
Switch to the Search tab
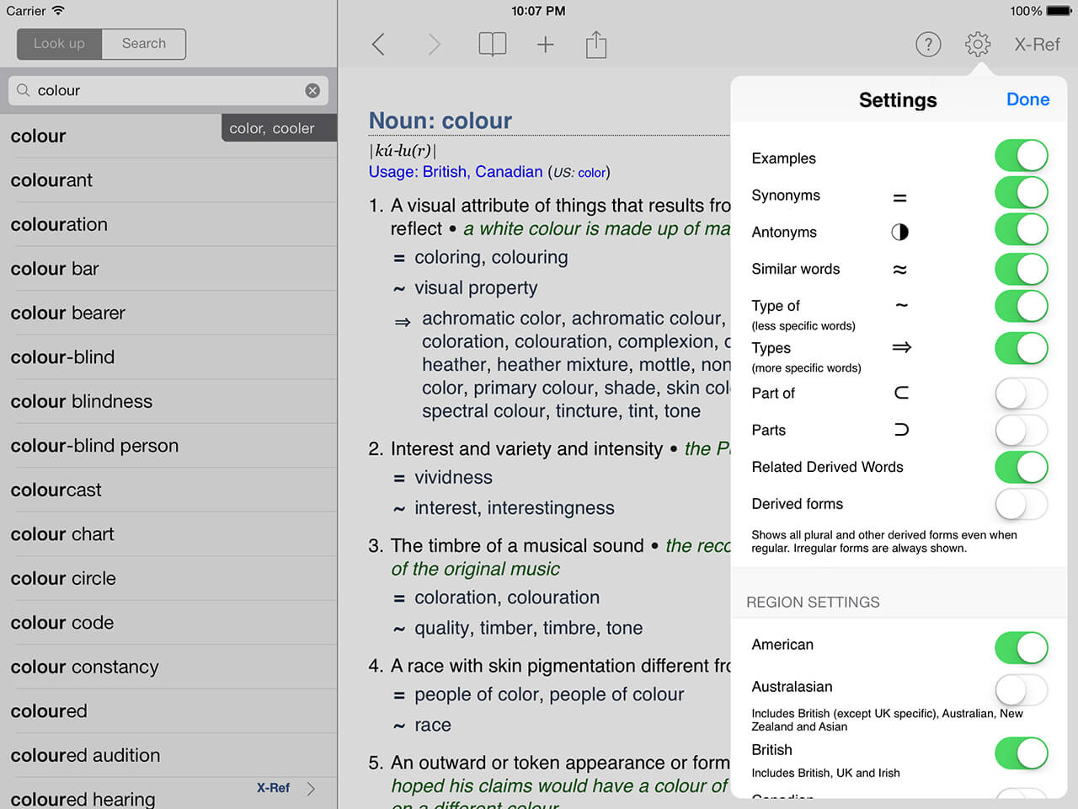coord(144,44)
